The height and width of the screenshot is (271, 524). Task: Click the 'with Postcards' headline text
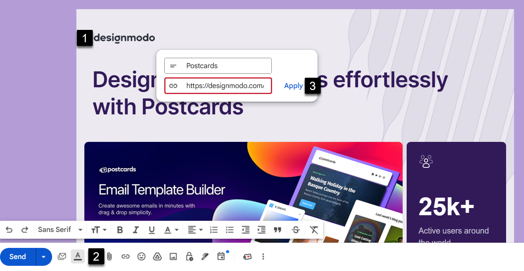pyautogui.click(x=168, y=107)
